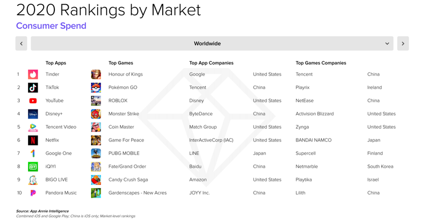Go to previous market with left arrow
Screen dimensions: 427x221
point(21,44)
